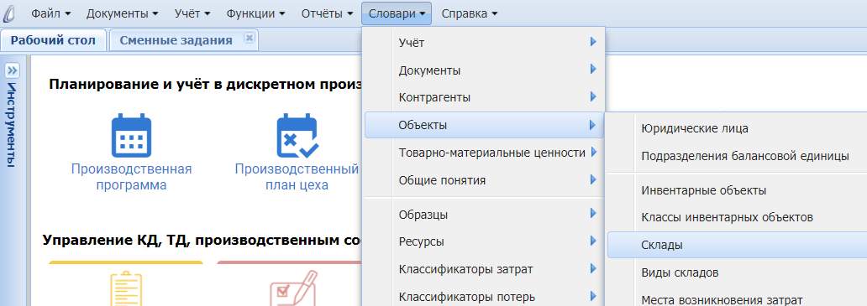Click the yellow clipboard document icon

127,288
